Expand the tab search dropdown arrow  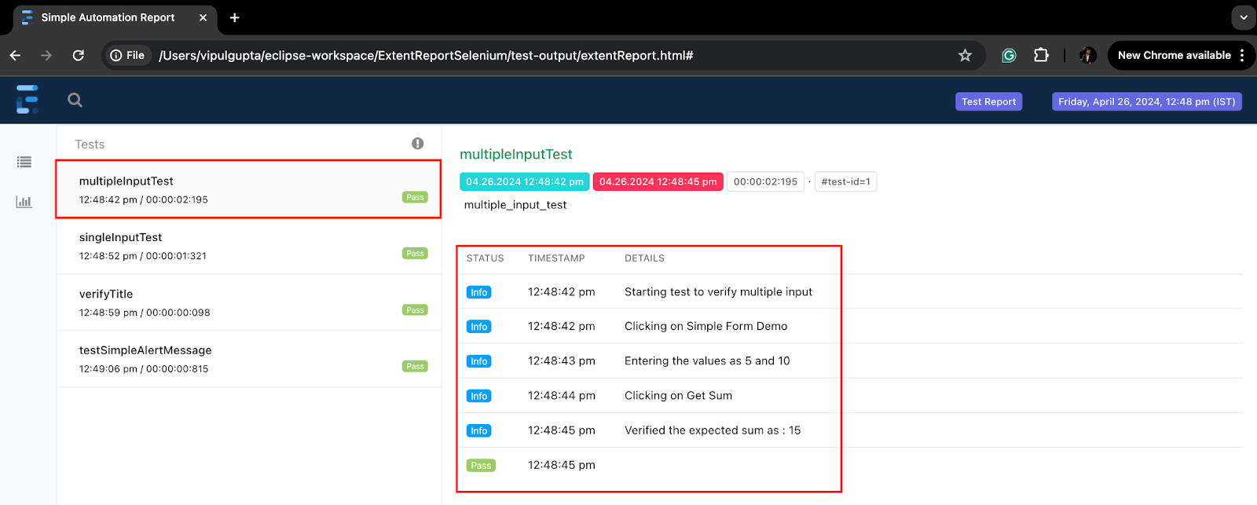1243,17
